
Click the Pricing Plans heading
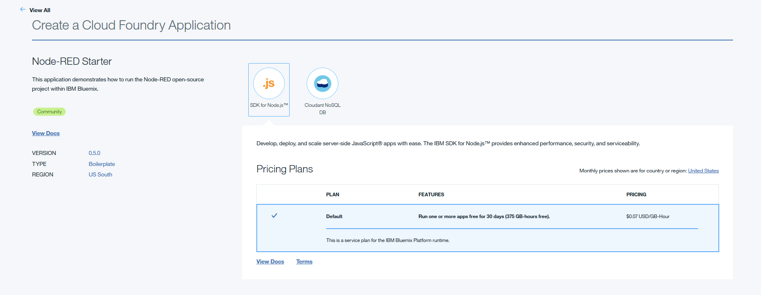click(285, 169)
